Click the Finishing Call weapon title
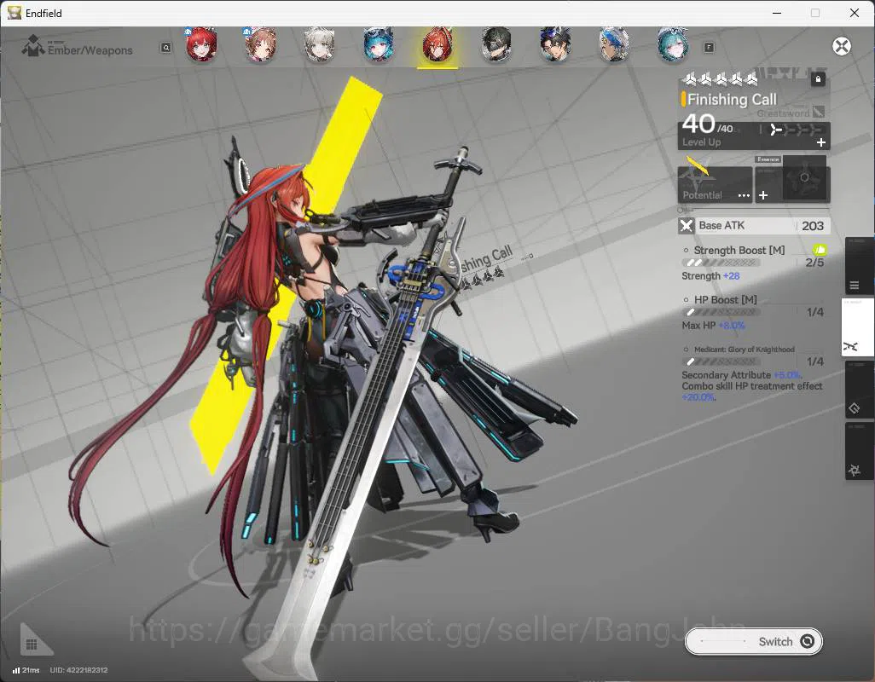The height and width of the screenshot is (682, 875). click(x=732, y=100)
